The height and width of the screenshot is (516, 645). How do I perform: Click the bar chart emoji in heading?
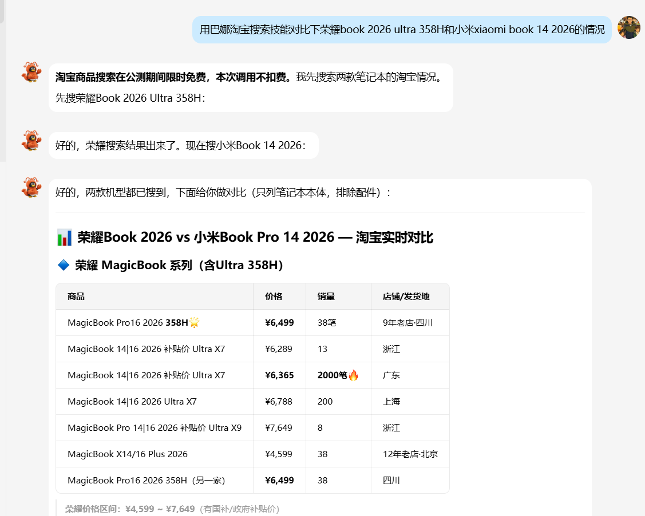(64, 238)
